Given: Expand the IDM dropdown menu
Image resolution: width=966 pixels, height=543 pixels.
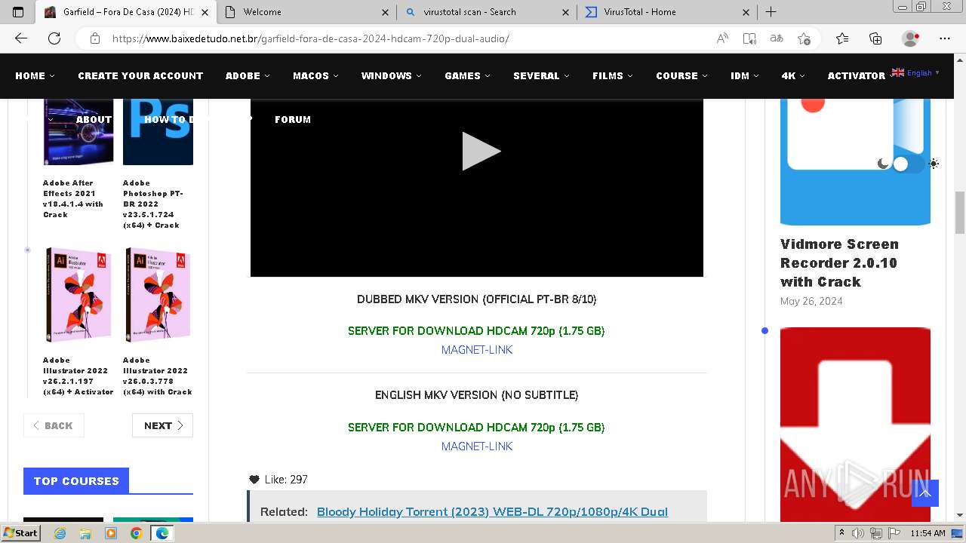Looking at the screenshot, I should tap(744, 75).
